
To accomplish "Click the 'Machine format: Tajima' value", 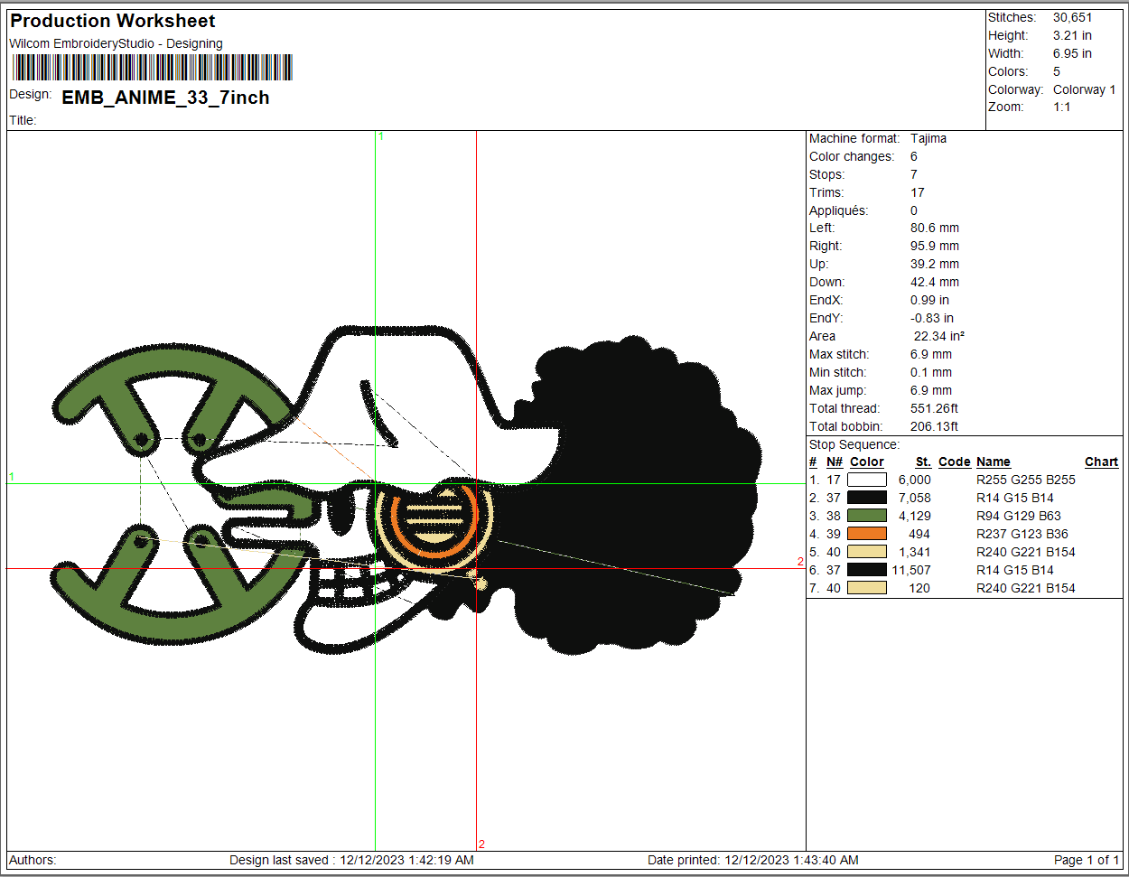I will coord(928,138).
